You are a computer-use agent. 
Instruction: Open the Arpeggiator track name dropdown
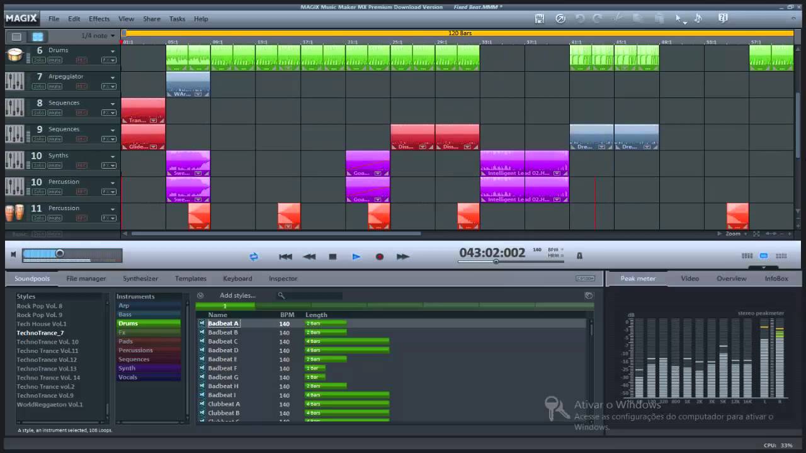click(x=113, y=77)
